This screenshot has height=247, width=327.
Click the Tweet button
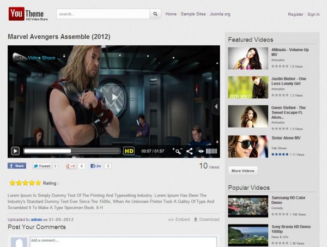[x=42, y=166]
